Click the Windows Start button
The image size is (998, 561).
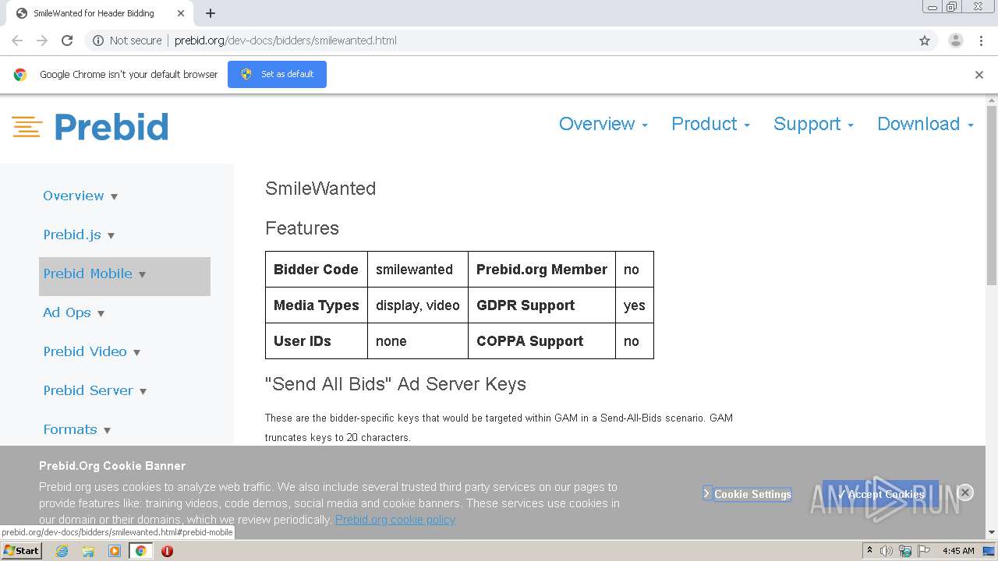[x=22, y=551]
